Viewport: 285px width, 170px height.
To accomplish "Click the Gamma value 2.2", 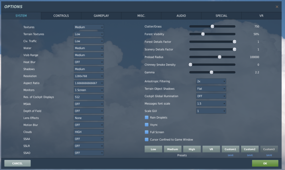I will (x=257, y=72).
